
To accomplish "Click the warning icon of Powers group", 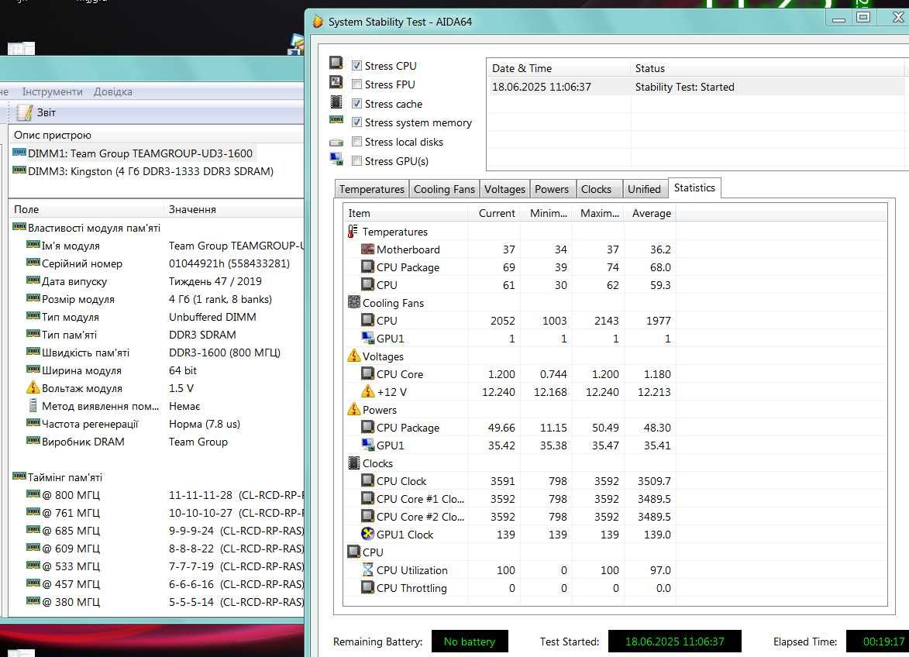I will point(353,410).
